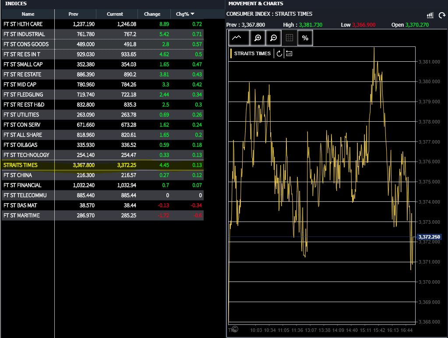Click the STRAITS TIMES chart legend label
This screenshot has height=338, width=448.
[252, 53]
